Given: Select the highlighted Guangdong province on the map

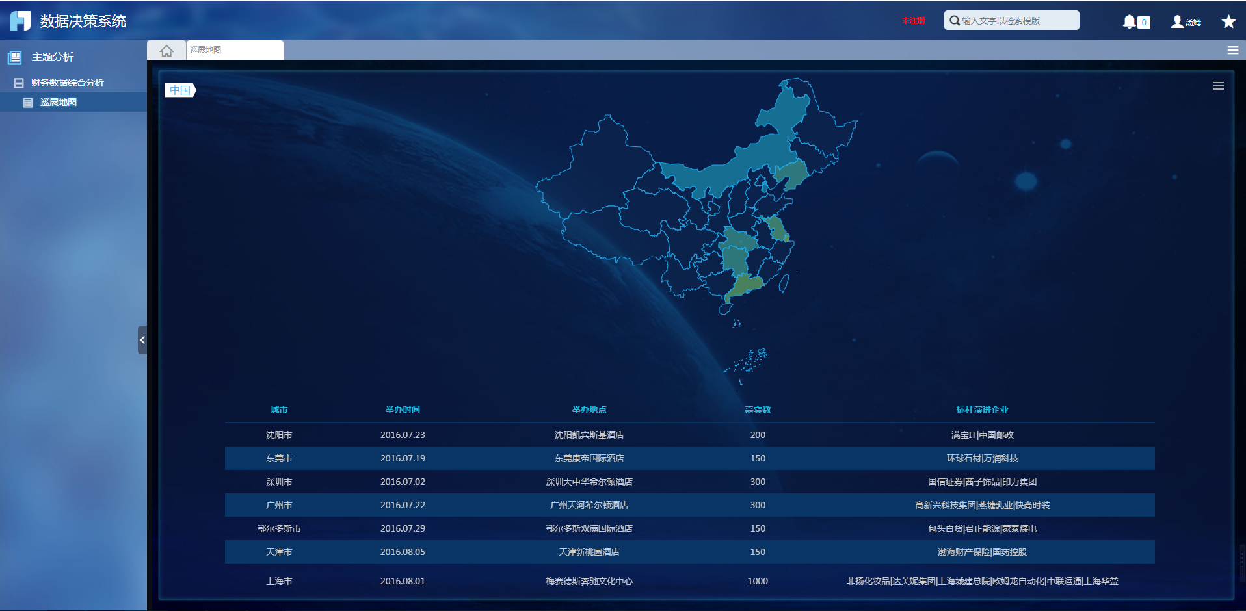Looking at the screenshot, I should click(745, 286).
